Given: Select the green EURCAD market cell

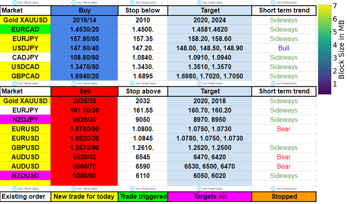Looking at the screenshot, I should pyautogui.click(x=25, y=30).
